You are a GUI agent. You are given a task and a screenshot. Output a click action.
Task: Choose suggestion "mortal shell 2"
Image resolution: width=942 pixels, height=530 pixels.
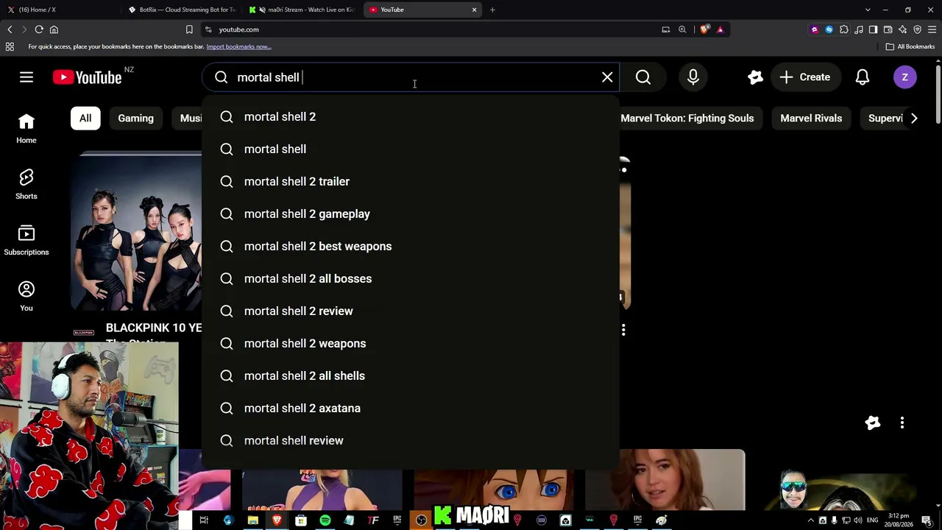point(411,116)
